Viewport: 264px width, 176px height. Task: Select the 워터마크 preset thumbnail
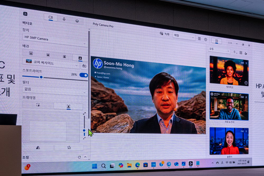[229, 71]
